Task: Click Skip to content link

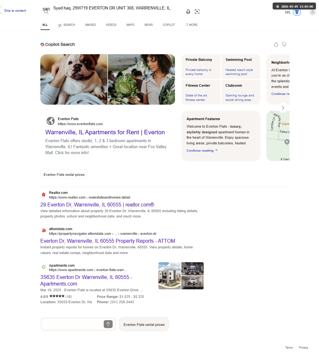Action: 15,11
